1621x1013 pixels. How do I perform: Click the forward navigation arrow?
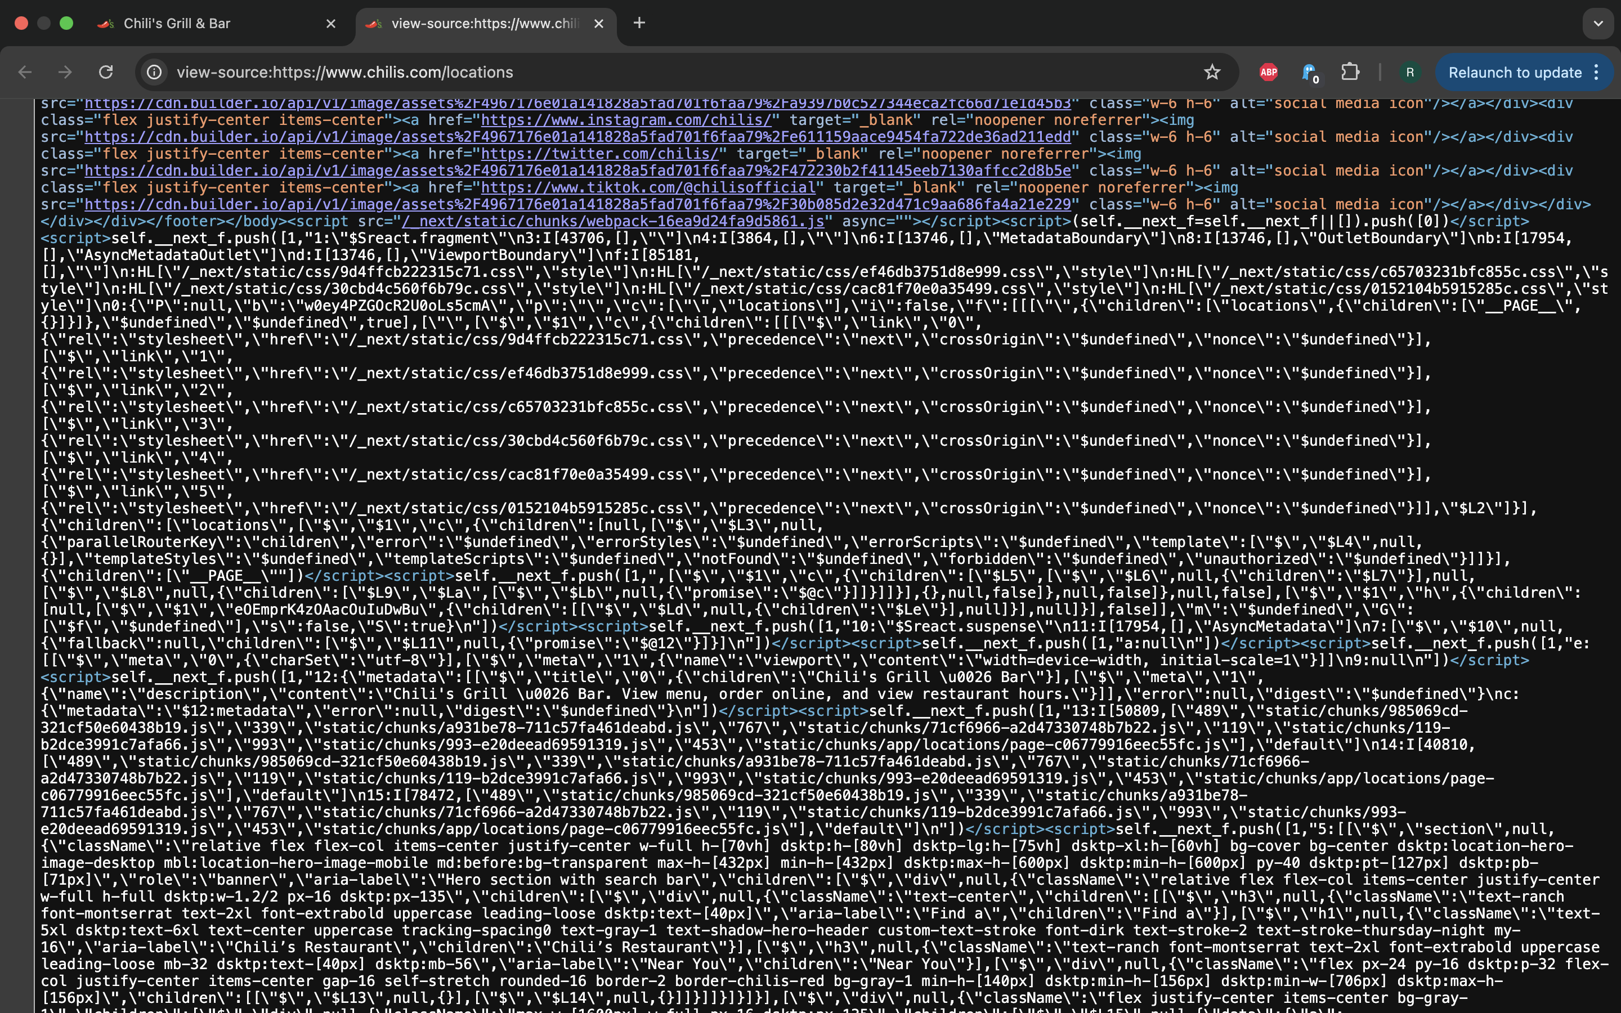tap(65, 73)
